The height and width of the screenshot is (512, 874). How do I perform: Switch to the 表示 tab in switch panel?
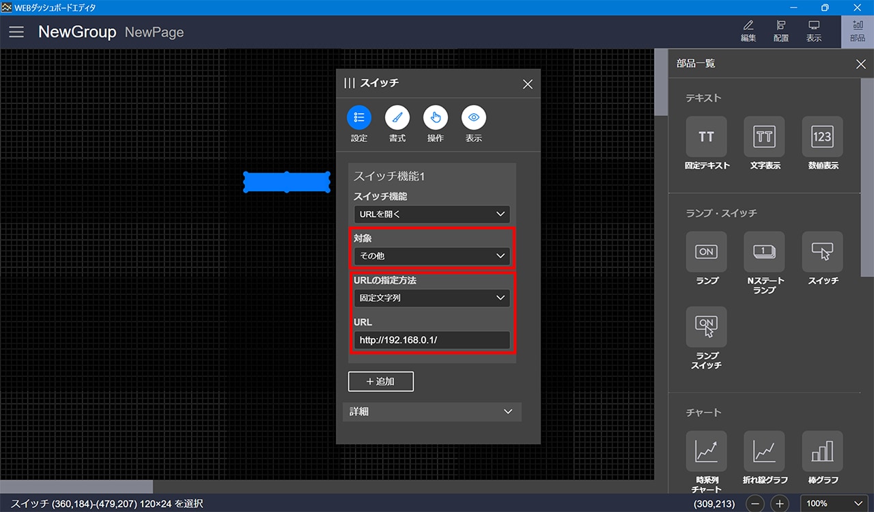473,118
